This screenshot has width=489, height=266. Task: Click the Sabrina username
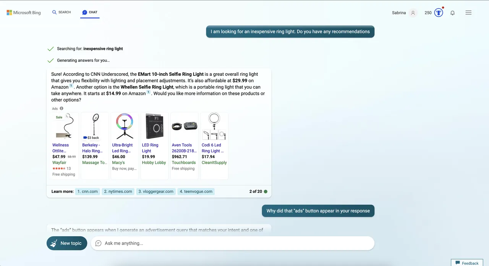tap(399, 13)
